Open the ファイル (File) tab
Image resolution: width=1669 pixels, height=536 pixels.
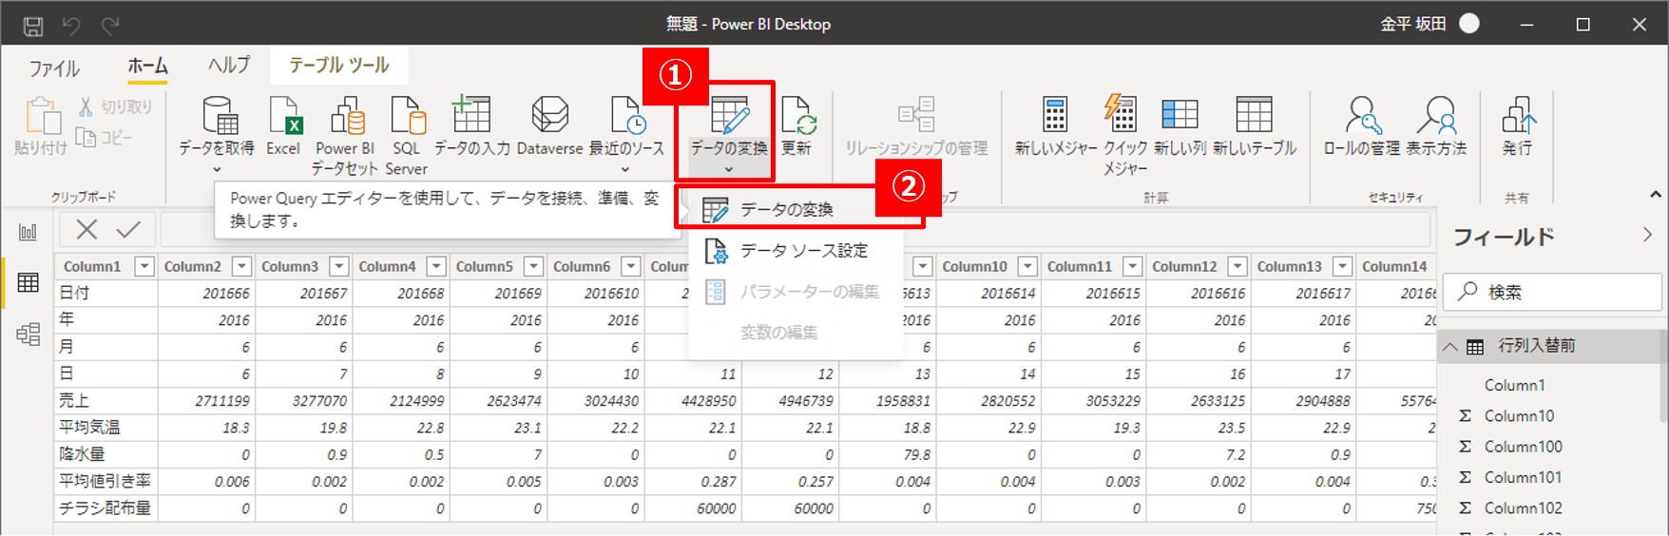tap(54, 67)
